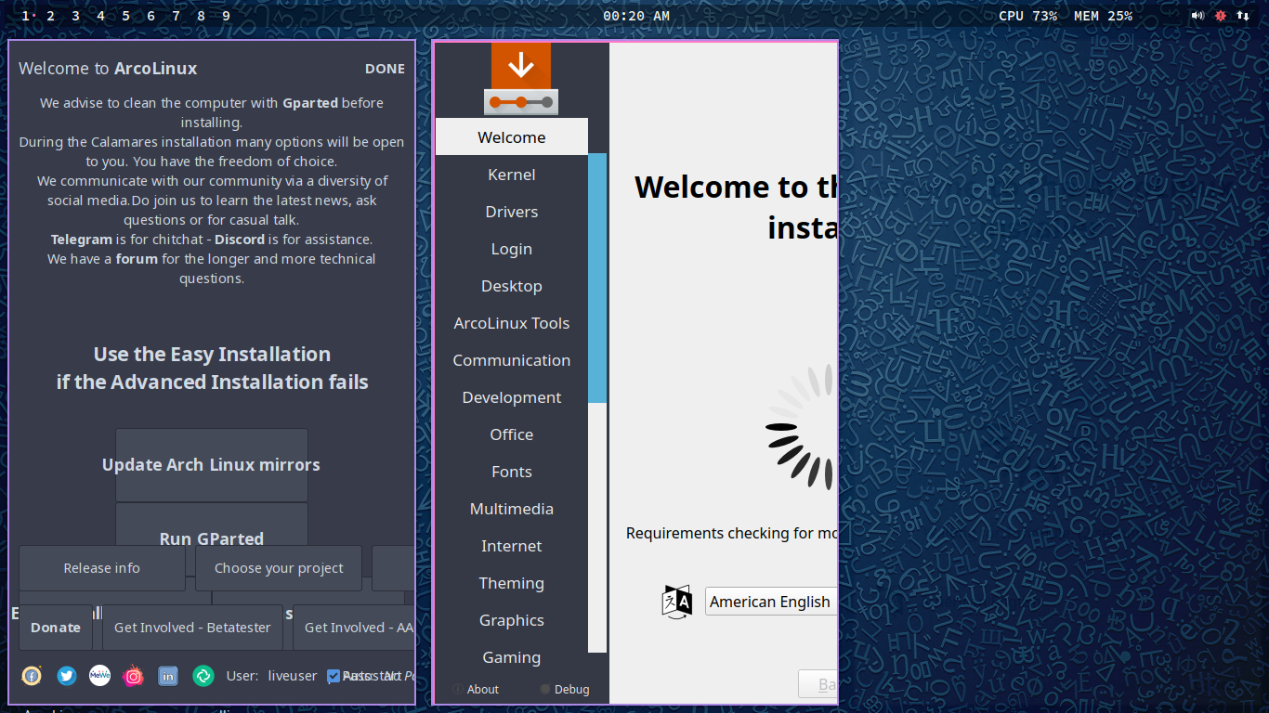Go to Development in the sidebar
1269x713 pixels.
coord(512,397)
